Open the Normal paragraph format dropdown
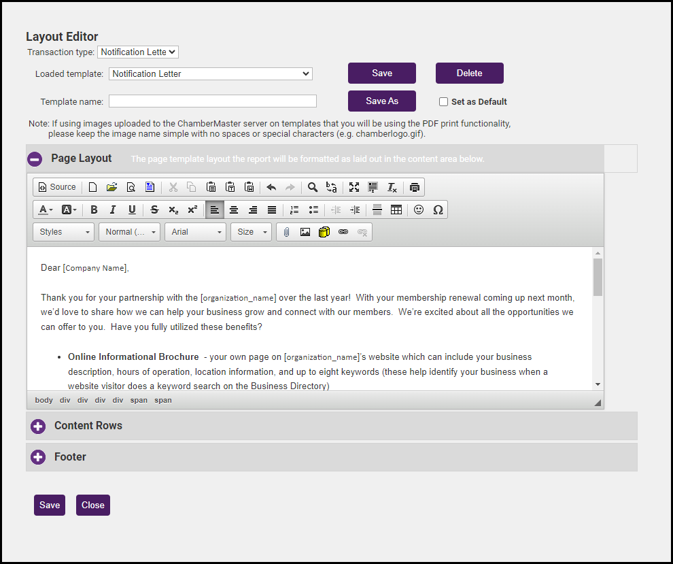Screen dimensions: 673x564 (x=129, y=232)
